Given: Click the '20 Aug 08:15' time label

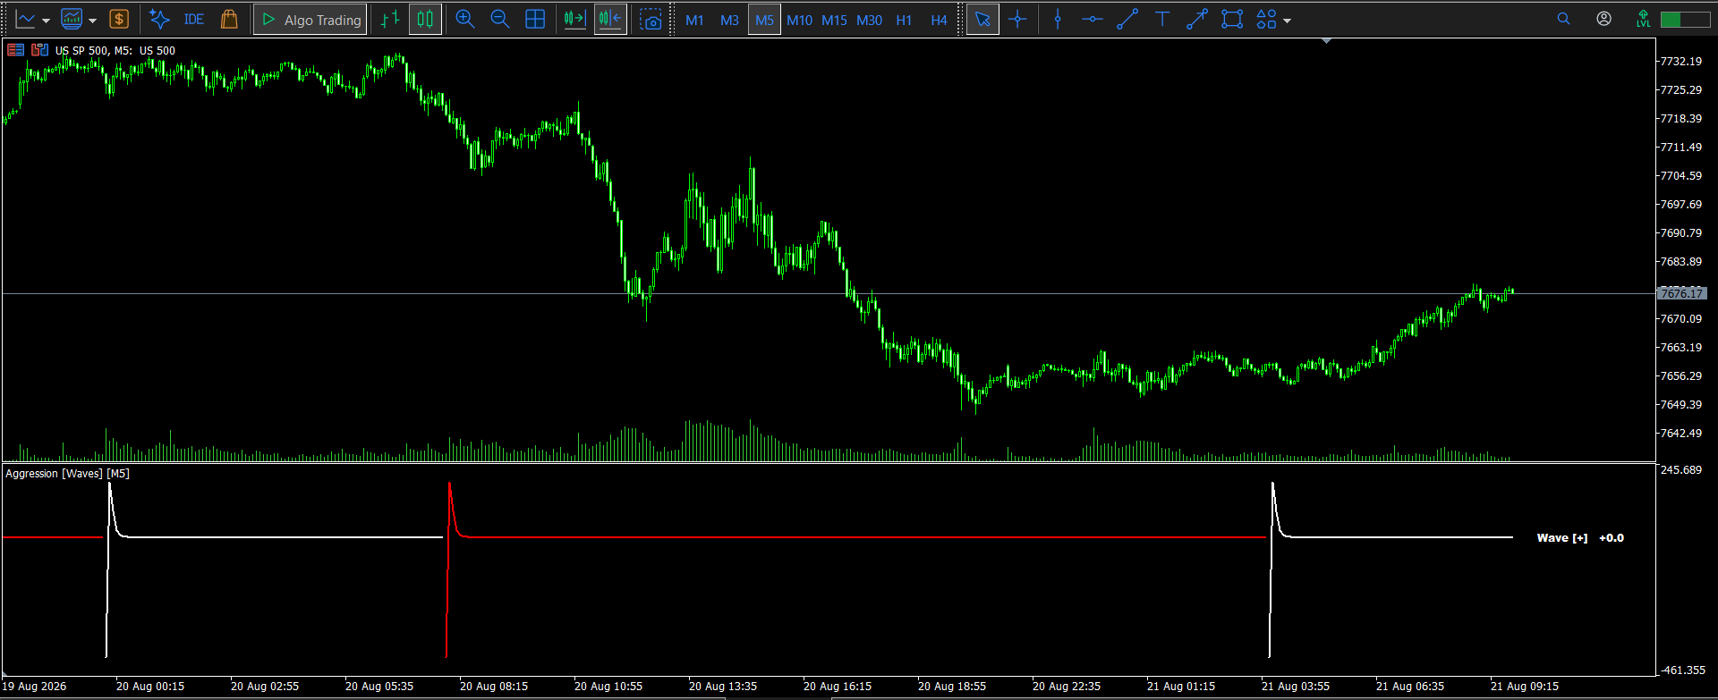Looking at the screenshot, I should 494,687.
